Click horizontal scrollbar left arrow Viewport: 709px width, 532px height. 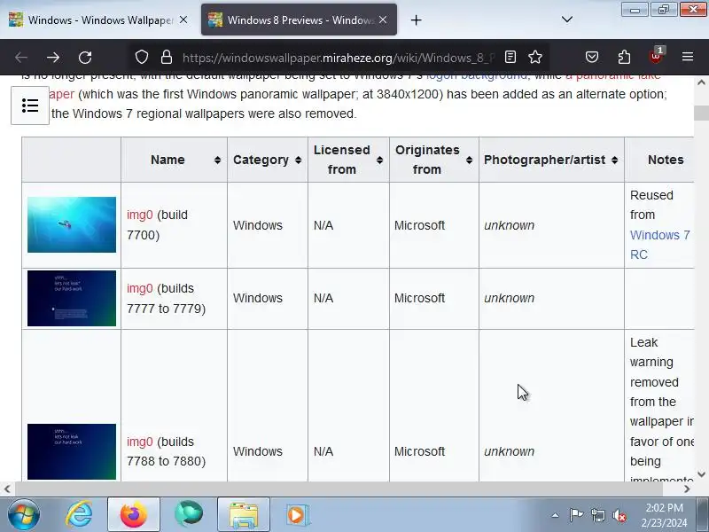click(7, 489)
